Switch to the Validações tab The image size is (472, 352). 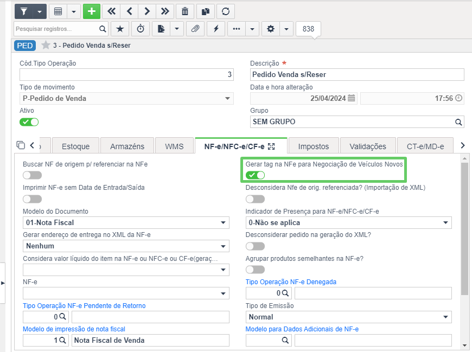tap(367, 146)
